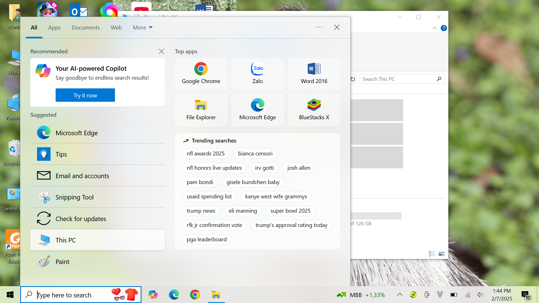
Task: Open Google Chrome from Top apps
Action: [x=201, y=74]
